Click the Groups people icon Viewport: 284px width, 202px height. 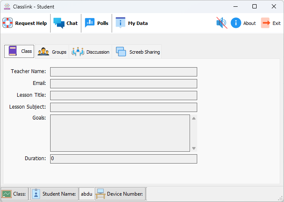point(43,52)
